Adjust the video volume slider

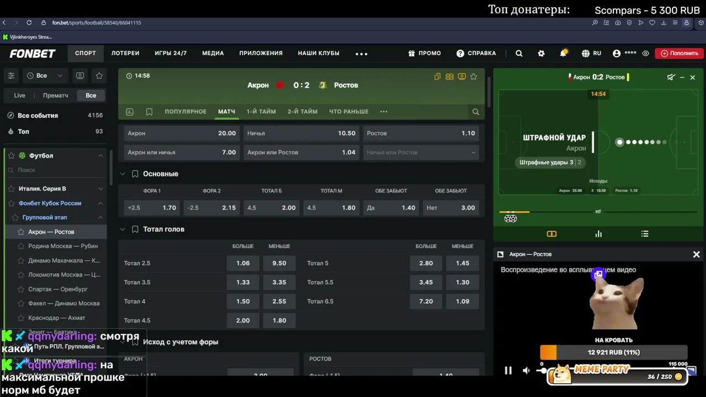click(543, 371)
